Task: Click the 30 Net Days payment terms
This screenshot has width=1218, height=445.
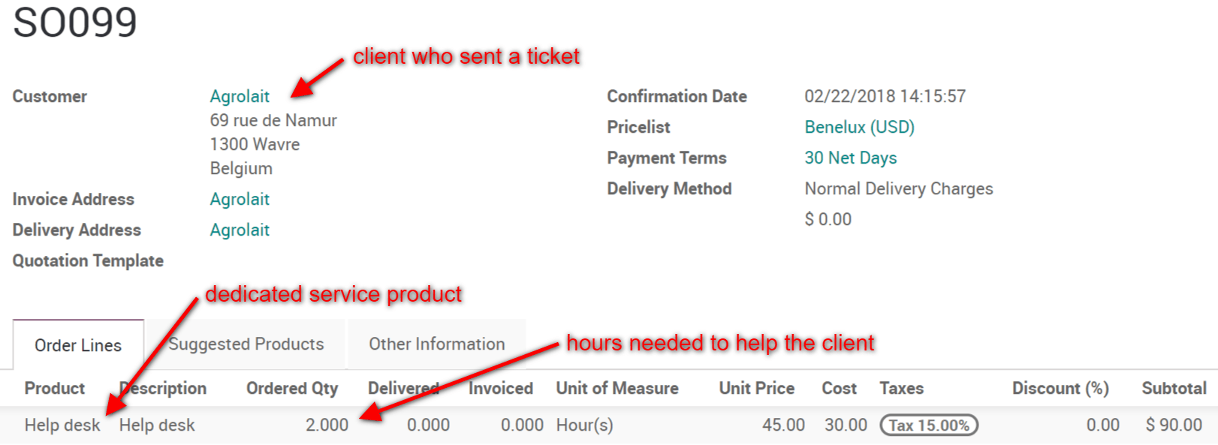Action: [850, 158]
